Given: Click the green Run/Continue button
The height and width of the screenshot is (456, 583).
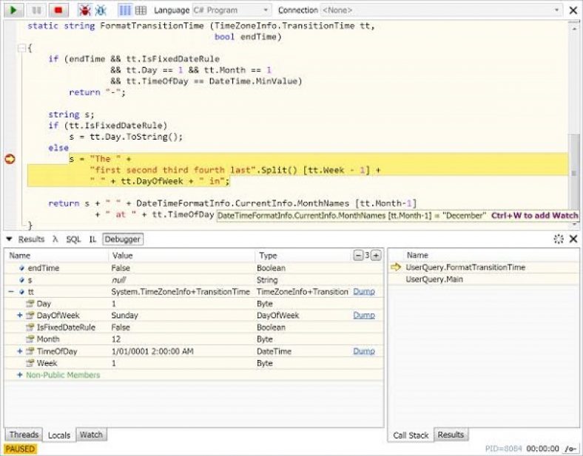Looking at the screenshot, I should point(14,10).
